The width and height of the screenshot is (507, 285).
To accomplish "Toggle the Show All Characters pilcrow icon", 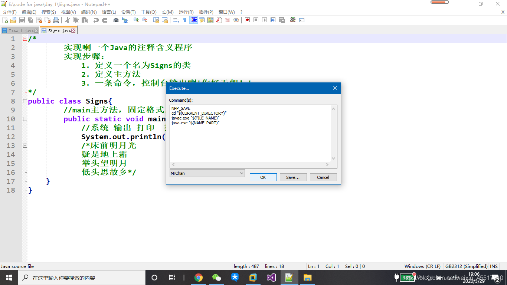I will (x=185, y=20).
